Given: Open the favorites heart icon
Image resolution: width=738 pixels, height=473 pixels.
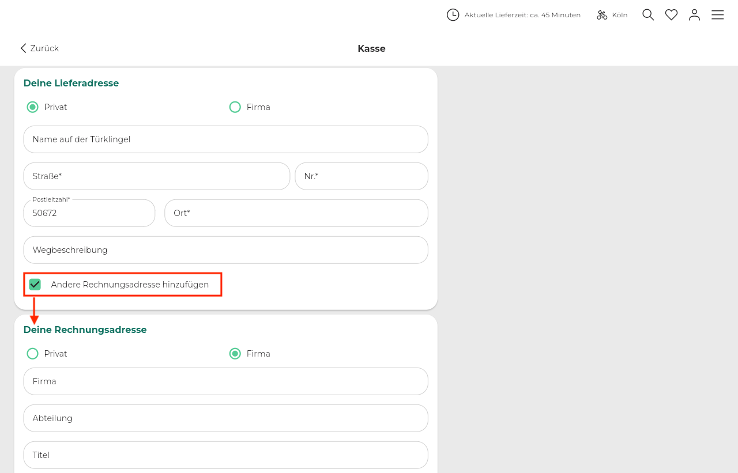Looking at the screenshot, I should pos(671,15).
